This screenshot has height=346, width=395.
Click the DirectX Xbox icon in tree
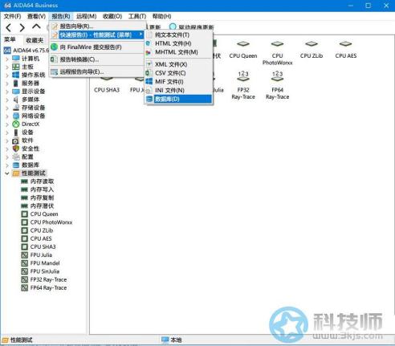click(16, 124)
